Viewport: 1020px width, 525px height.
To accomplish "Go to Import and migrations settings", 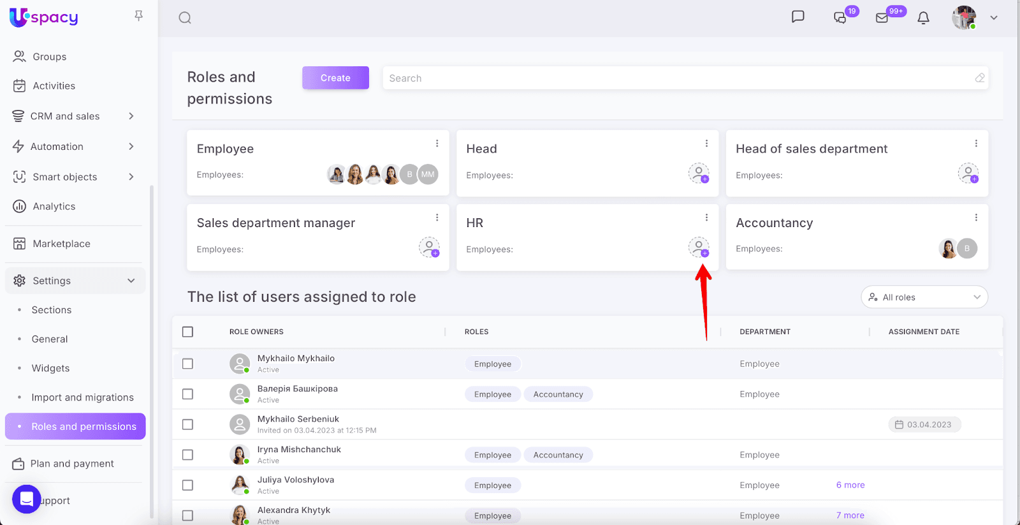I will [x=82, y=397].
